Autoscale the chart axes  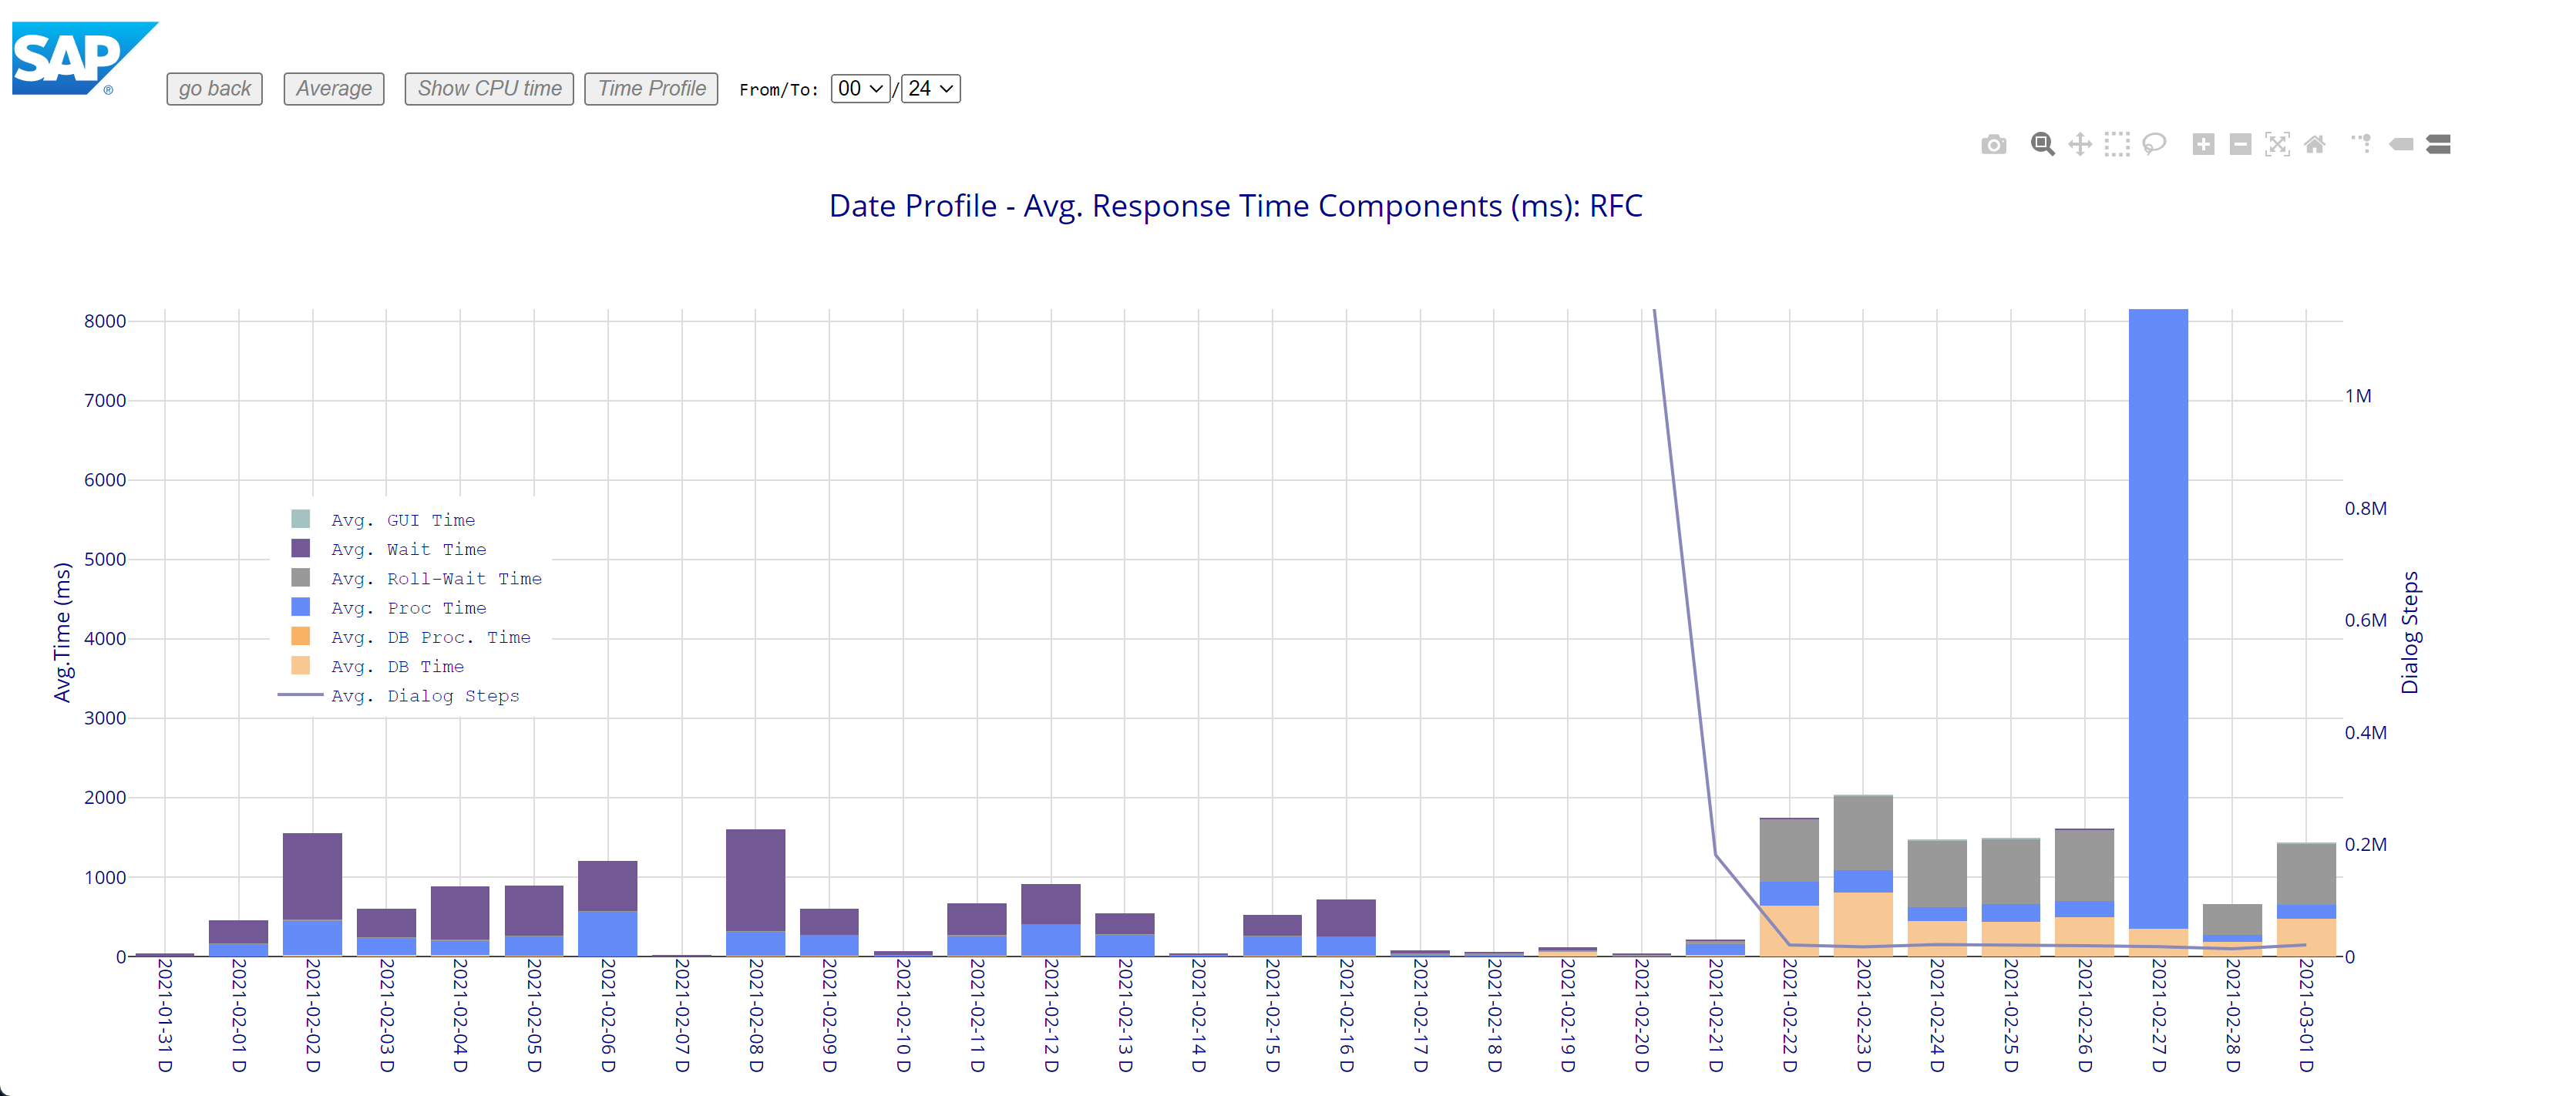[x=2277, y=145]
